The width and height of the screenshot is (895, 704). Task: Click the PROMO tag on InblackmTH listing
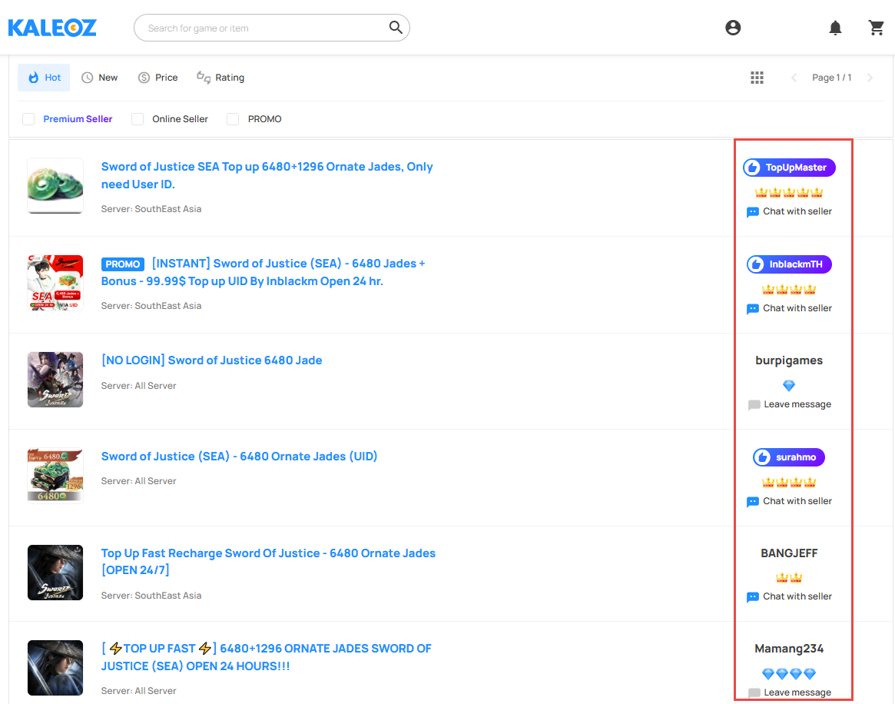(123, 264)
